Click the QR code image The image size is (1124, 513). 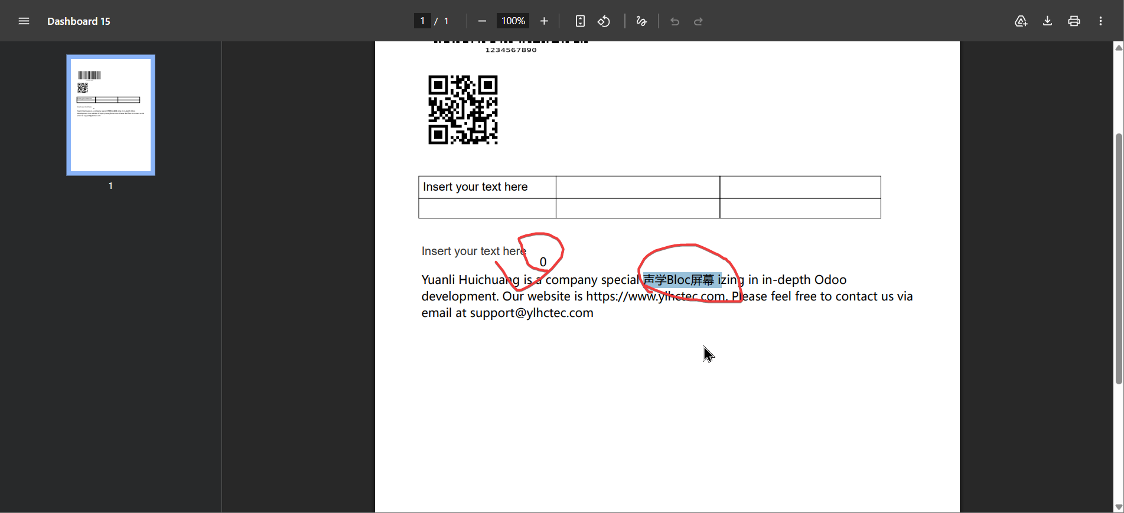pos(463,110)
